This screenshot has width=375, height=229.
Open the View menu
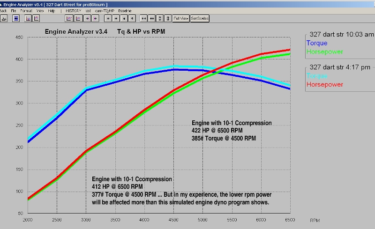click(40, 11)
